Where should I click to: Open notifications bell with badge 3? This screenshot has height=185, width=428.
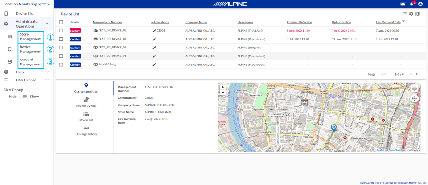pos(412,4)
